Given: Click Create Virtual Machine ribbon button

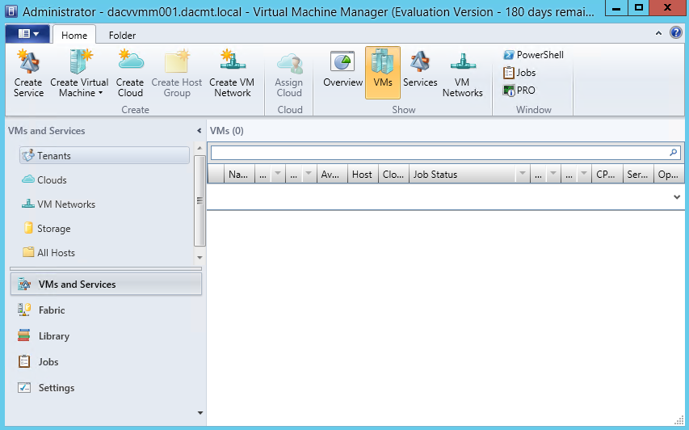Looking at the screenshot, I should click(79, 73).
